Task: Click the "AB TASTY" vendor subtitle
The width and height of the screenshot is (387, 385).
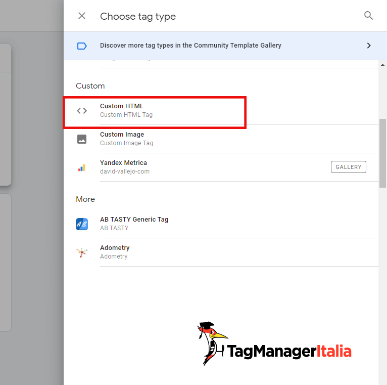Action: (114, 228)
